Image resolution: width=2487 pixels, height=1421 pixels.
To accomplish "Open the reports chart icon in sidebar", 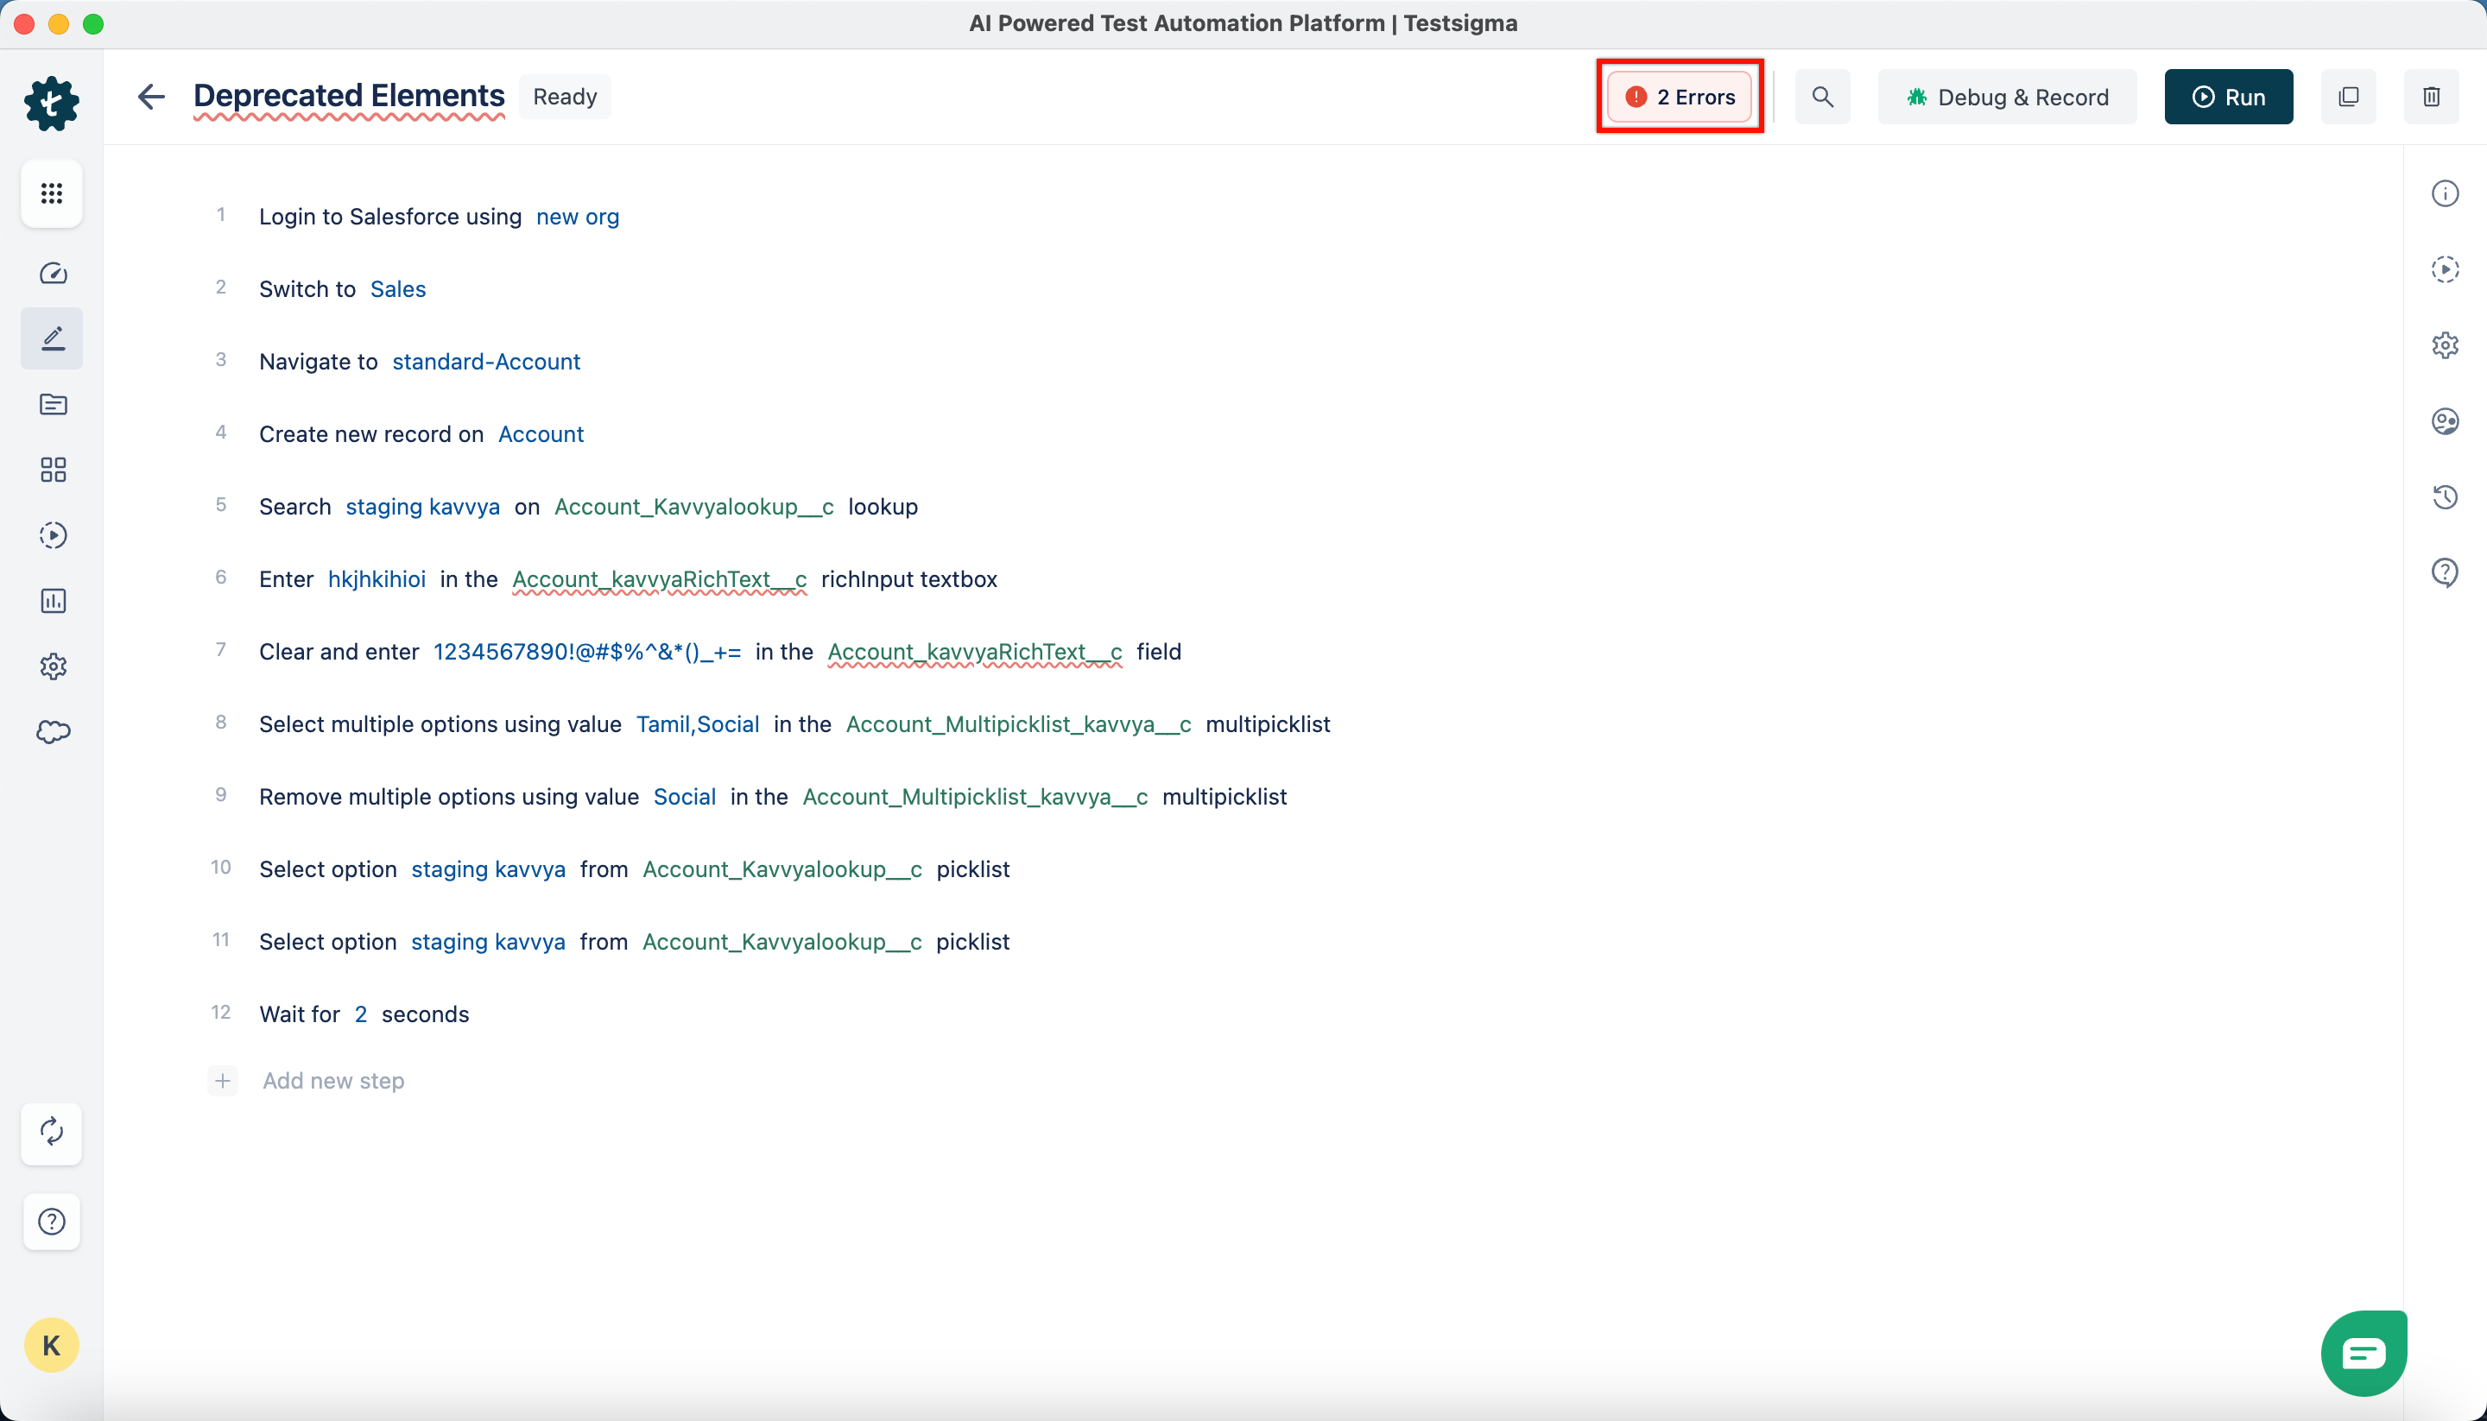I will click(53, 600).
